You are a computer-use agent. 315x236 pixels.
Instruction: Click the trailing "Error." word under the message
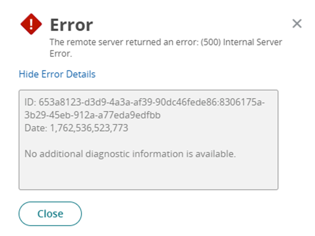tap(61, 54)
